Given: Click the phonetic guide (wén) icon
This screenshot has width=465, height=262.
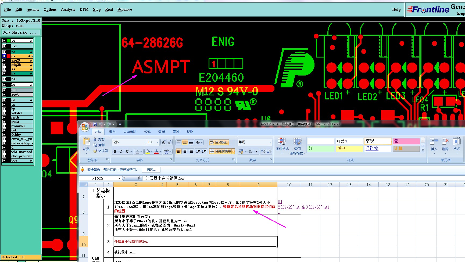Looking at the screenshot, I should [x=167, y=152].
